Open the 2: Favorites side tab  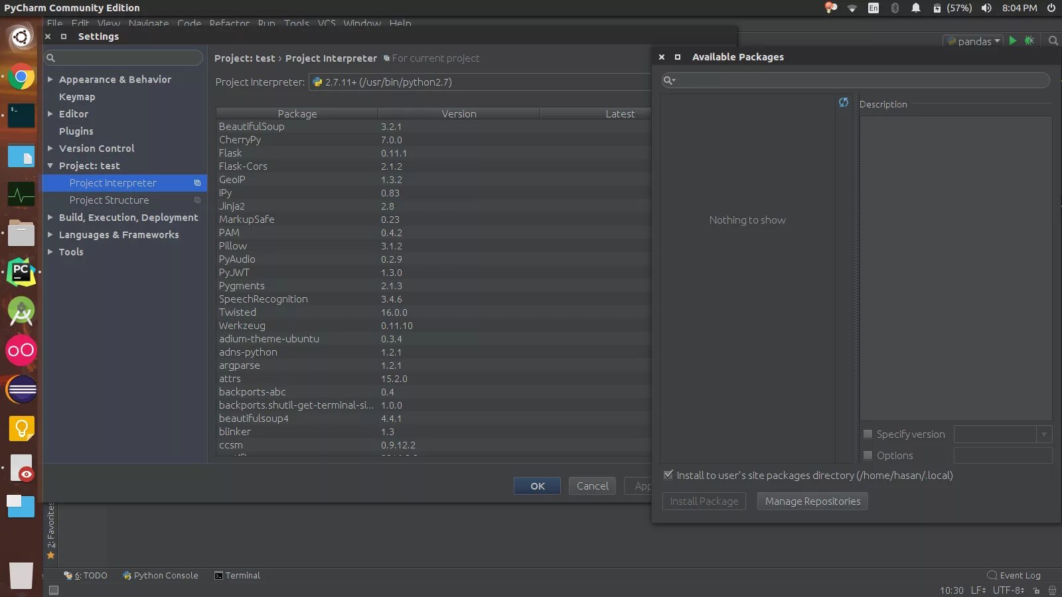tap(51, 530)
